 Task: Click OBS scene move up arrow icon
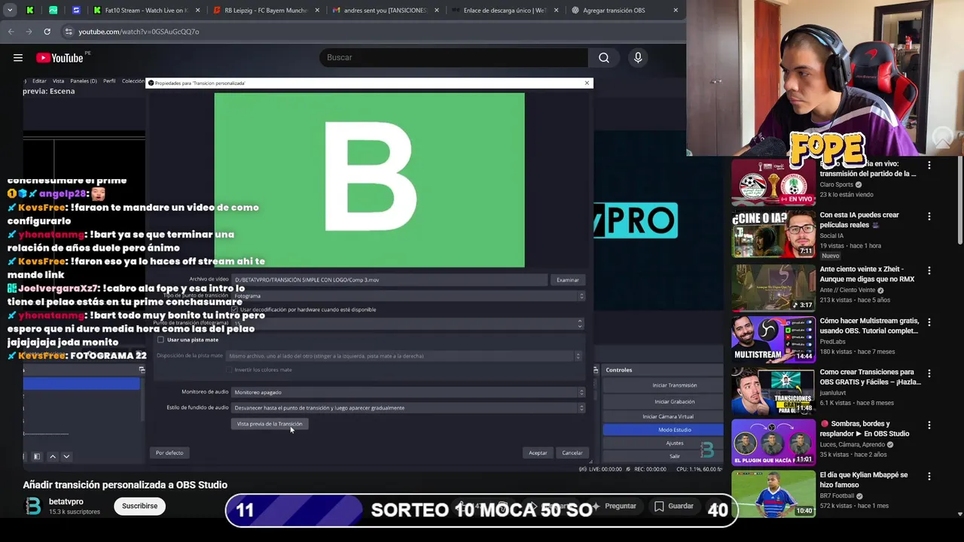(53, 456)
